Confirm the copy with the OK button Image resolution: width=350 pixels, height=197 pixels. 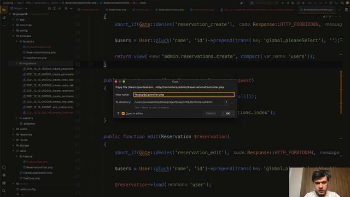[x=227, y=113]
